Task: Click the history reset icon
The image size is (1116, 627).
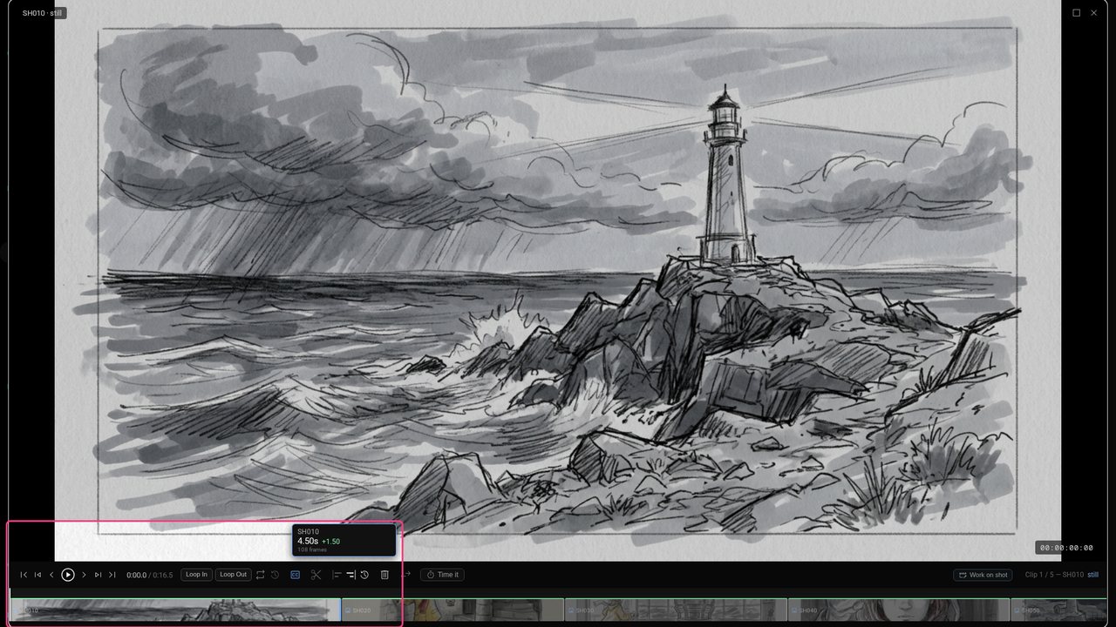Action: tap(364, 575)
